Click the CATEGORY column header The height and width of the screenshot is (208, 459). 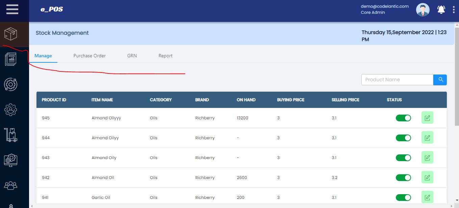(161, 100)
